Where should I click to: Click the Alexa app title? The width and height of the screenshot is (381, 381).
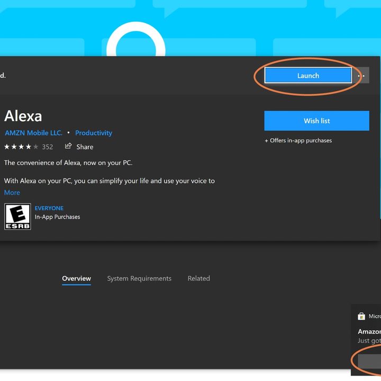point(23,116)
